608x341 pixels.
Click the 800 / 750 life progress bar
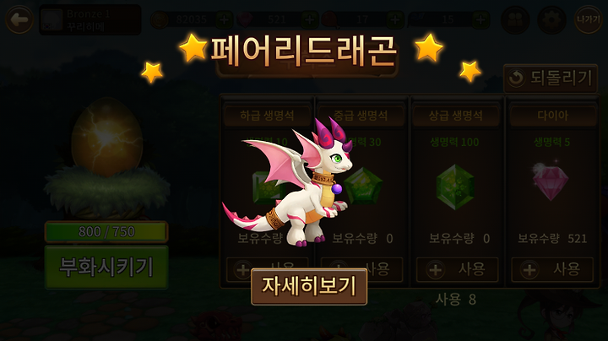click(x=106, y=232)
